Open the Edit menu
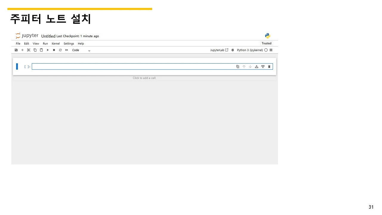The width and height of the screenshot is (382, 215). [x=27, y=44]
